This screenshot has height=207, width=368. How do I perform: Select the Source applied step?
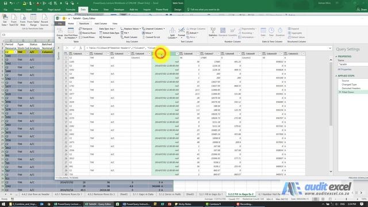point(345,80)
